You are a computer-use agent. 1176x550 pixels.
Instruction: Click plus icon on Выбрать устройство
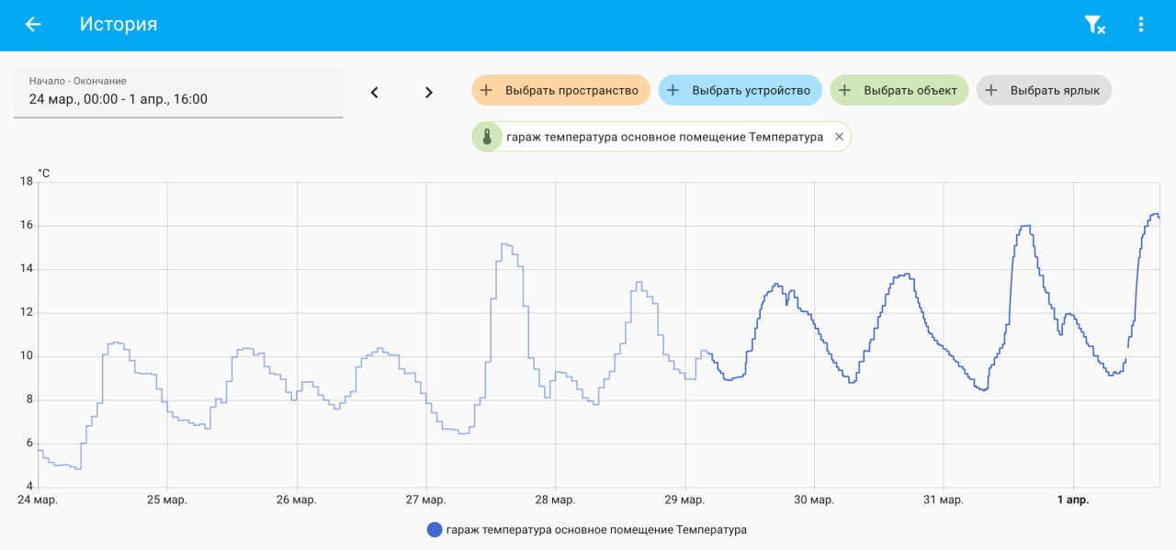(x=673, y=90)
